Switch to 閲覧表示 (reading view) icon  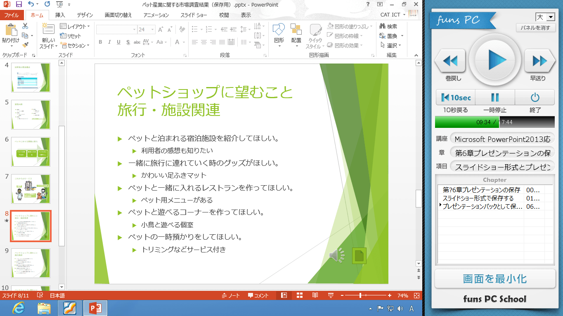pos(315,295)
